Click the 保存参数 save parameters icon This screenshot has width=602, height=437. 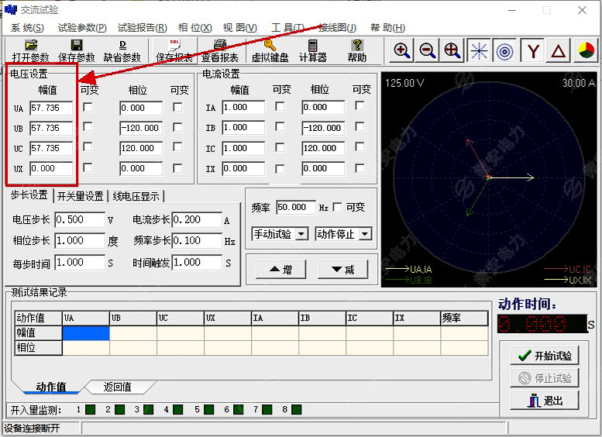(76, 50)
